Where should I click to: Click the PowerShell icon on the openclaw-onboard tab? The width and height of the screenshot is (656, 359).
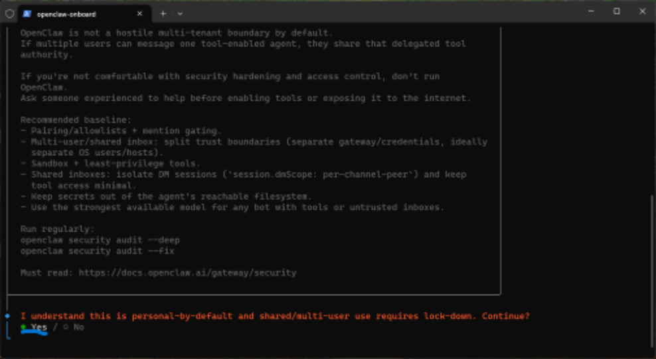click(x=27, y=13)
